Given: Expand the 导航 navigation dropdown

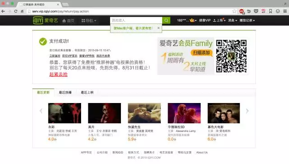Looking at the screenshot, I should click(x=89, y=21).
